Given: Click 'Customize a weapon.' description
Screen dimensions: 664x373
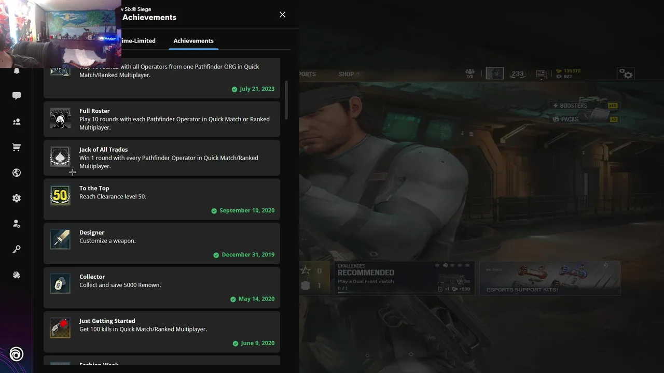Looking at the screenshot, I should (107, 241).
